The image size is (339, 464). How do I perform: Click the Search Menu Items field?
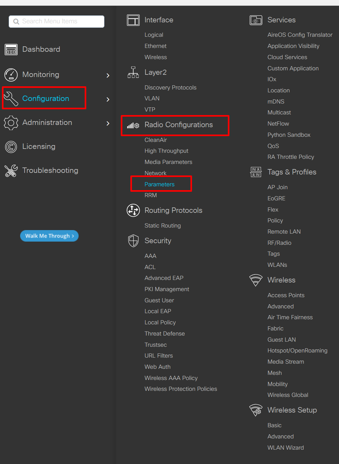(56, 21)
